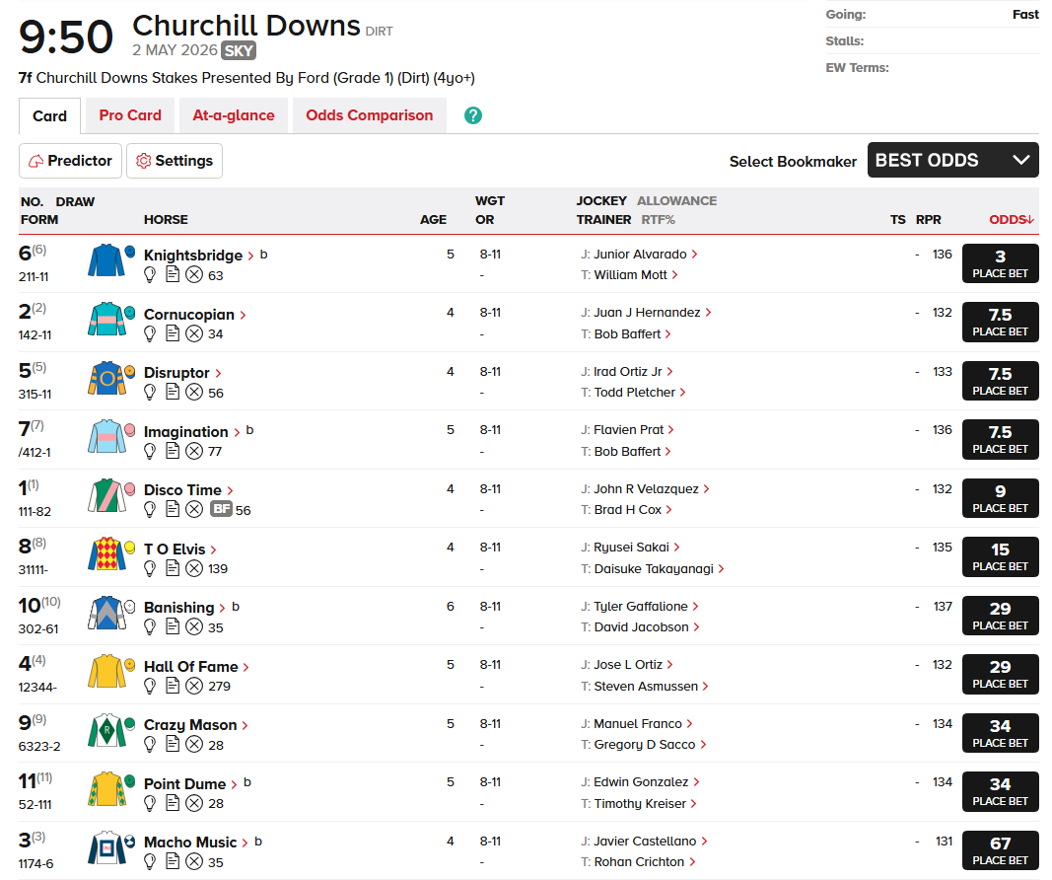Viewport: 1052px width, 880px height.
Task: Open the Settings gear button
Action: pyautogui.click(x=175, y=161)
